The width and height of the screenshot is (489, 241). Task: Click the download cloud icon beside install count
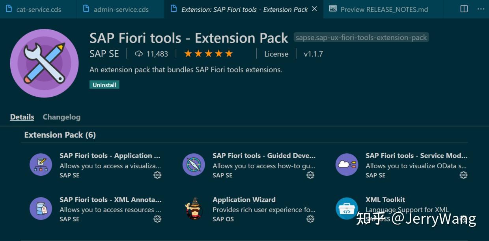(x=139, y=54)
